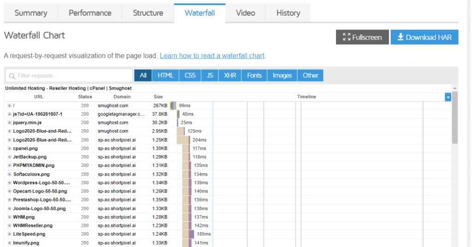Click the Fullscreen button

point(362,37)
